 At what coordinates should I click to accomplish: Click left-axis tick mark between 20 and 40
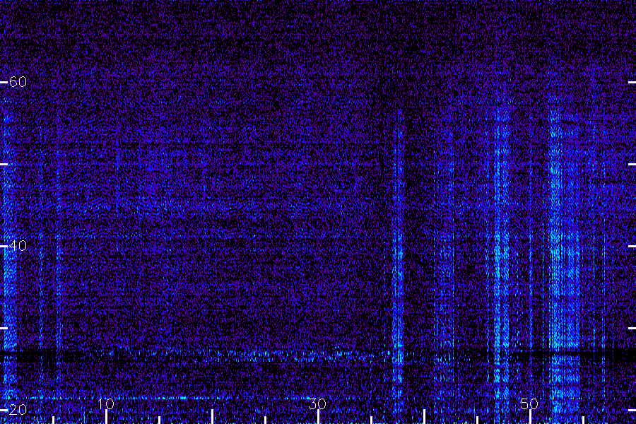pos(4,328)
